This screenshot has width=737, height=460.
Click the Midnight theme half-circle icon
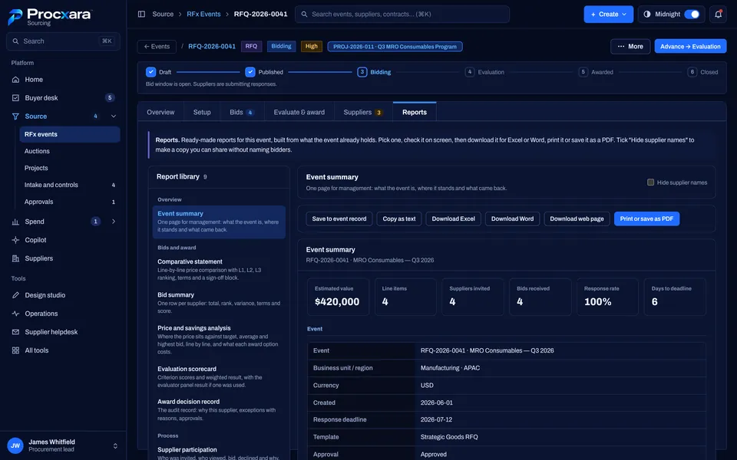647,14
